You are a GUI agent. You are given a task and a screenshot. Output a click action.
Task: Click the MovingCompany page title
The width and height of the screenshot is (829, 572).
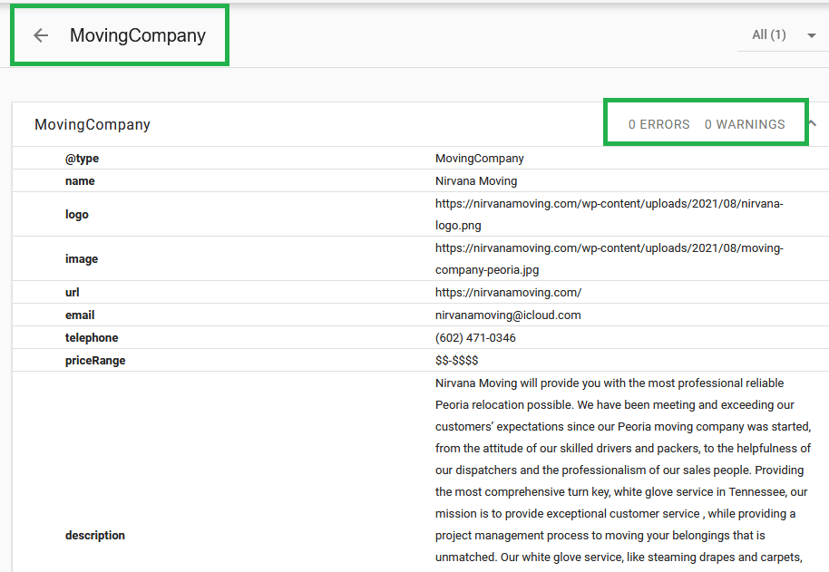tap(138, 35)
